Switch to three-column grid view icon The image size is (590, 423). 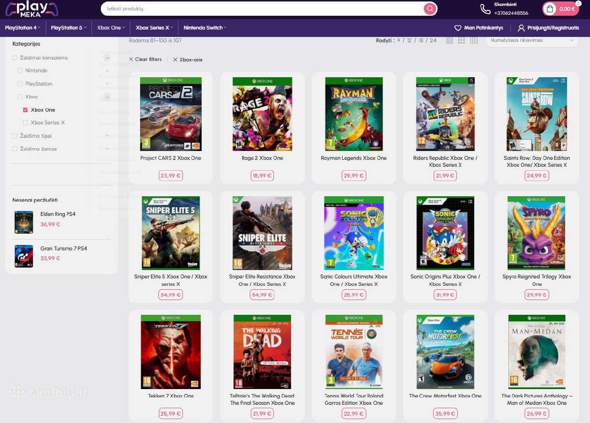(x=461, y=40)
